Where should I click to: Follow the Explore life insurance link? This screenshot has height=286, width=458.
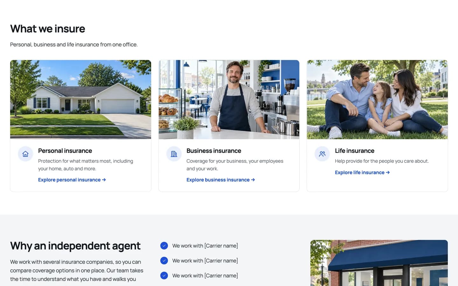click(362, 173)
